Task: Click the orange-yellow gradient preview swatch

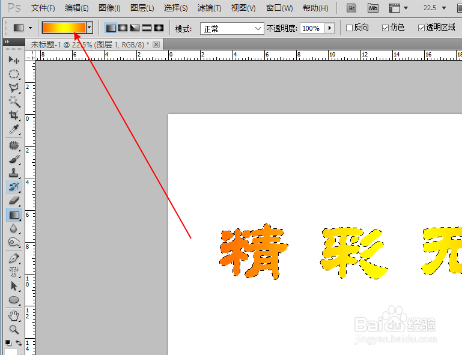Action: point(64,28)
